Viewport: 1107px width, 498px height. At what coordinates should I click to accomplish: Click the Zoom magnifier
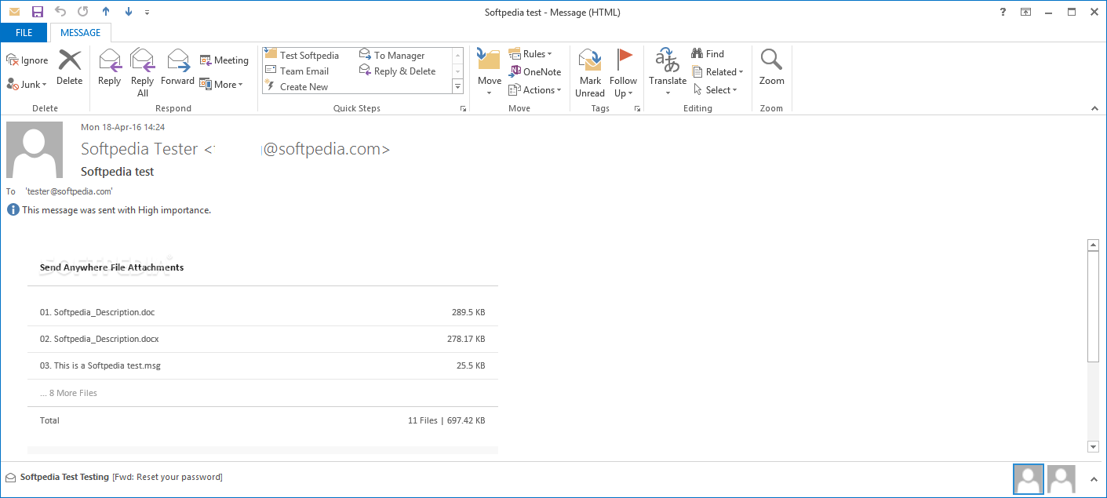pos(772,67)
